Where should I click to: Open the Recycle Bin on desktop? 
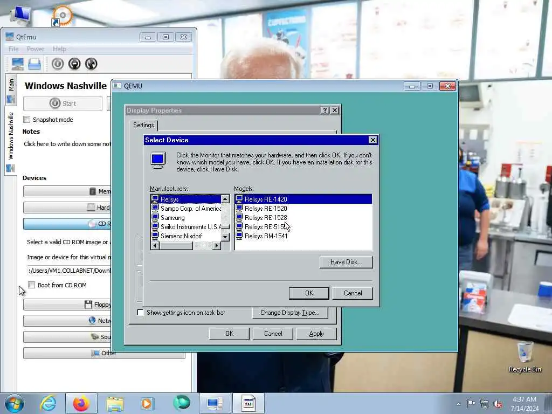(x=525, y=357)
